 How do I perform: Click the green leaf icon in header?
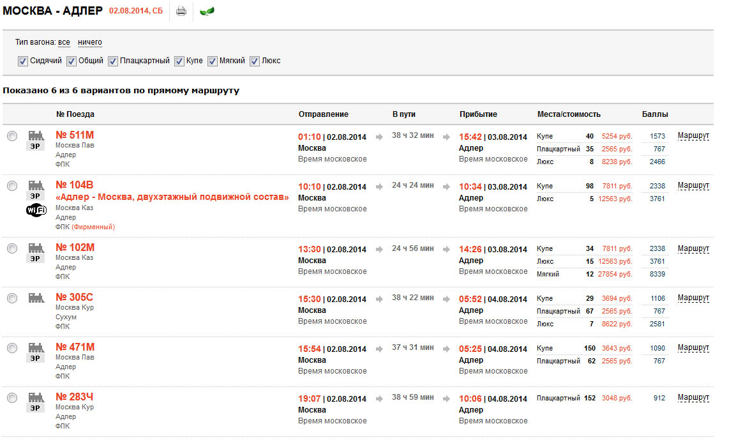coord(207,11)
